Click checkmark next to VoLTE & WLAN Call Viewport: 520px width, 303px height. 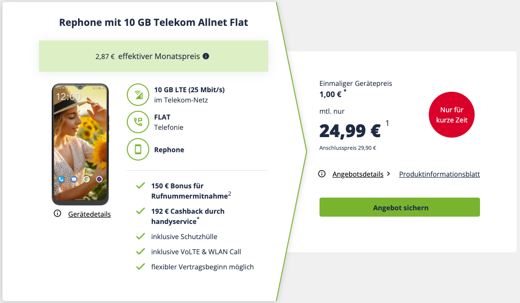point(140,252)
